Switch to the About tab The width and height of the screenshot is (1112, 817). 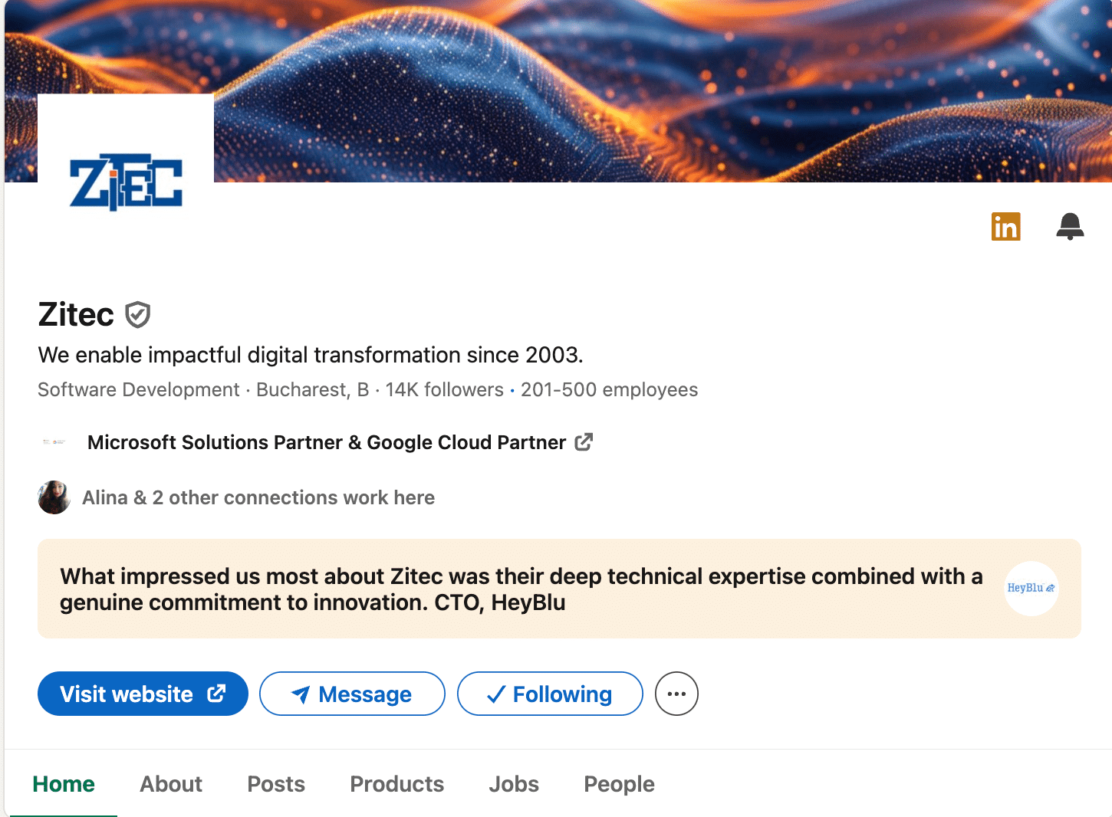pyautogui.click(x=170, y=784)
